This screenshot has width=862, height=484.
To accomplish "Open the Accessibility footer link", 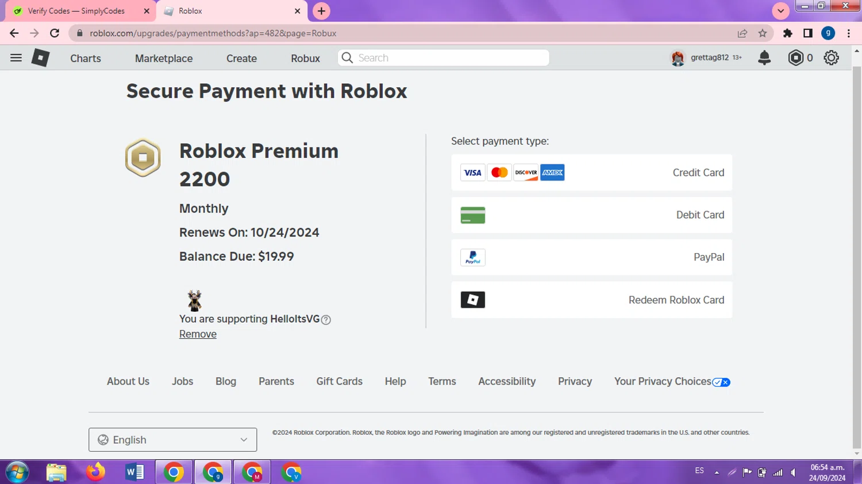I will [507, 382].
